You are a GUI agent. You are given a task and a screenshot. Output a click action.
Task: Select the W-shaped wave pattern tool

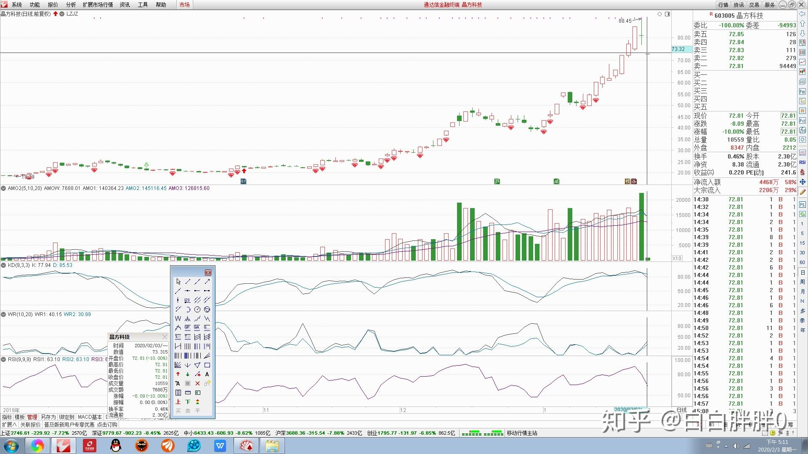(178, 319)
